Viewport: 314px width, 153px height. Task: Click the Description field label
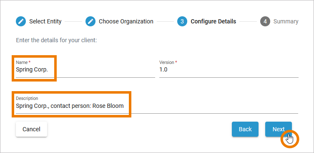click(x=27, y=98)
